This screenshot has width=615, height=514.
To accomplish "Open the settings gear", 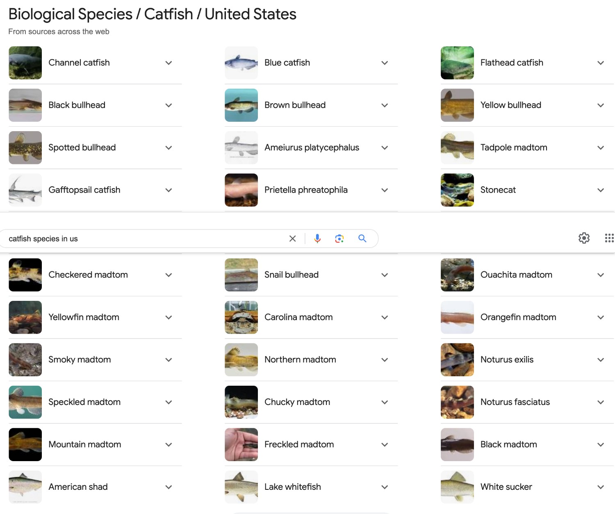I will click(x=584, y=238).
